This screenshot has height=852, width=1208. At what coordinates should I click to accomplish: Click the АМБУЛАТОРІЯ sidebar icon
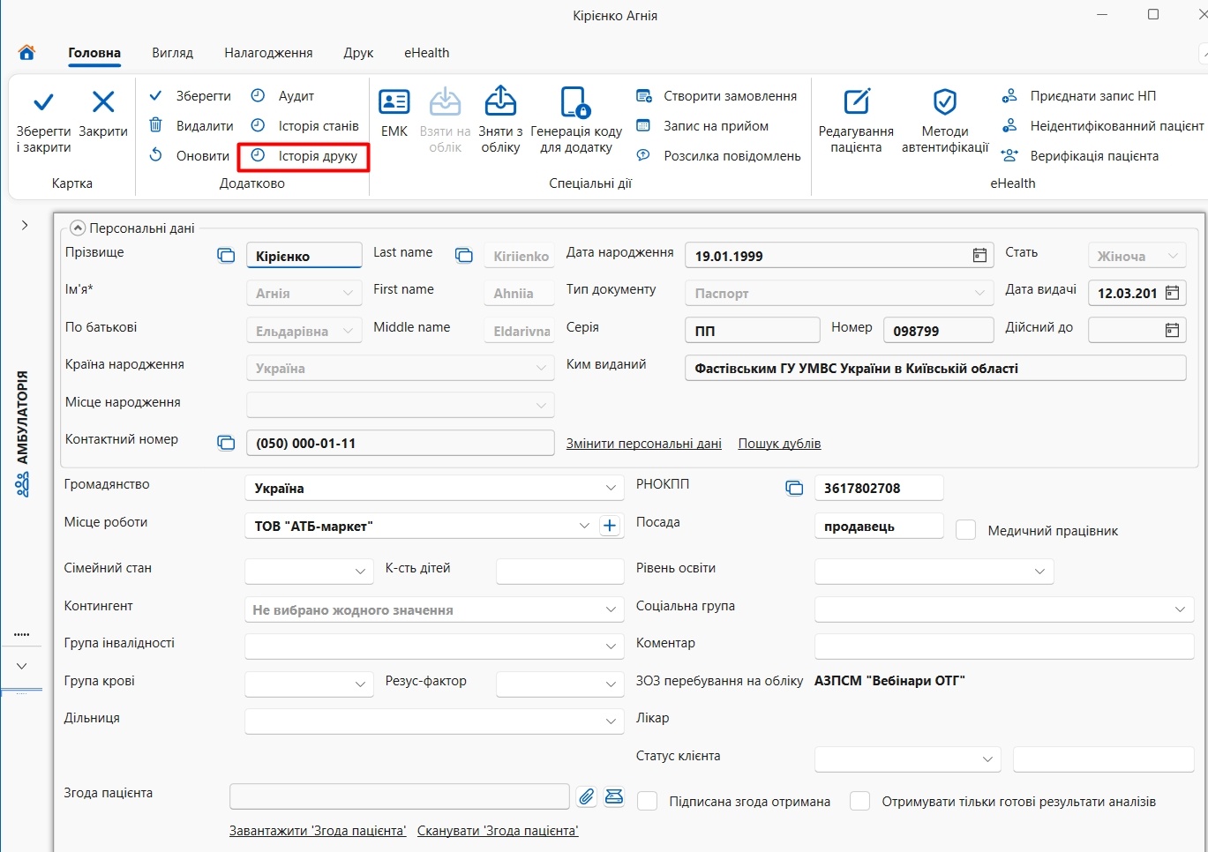(x=22, y=484)
